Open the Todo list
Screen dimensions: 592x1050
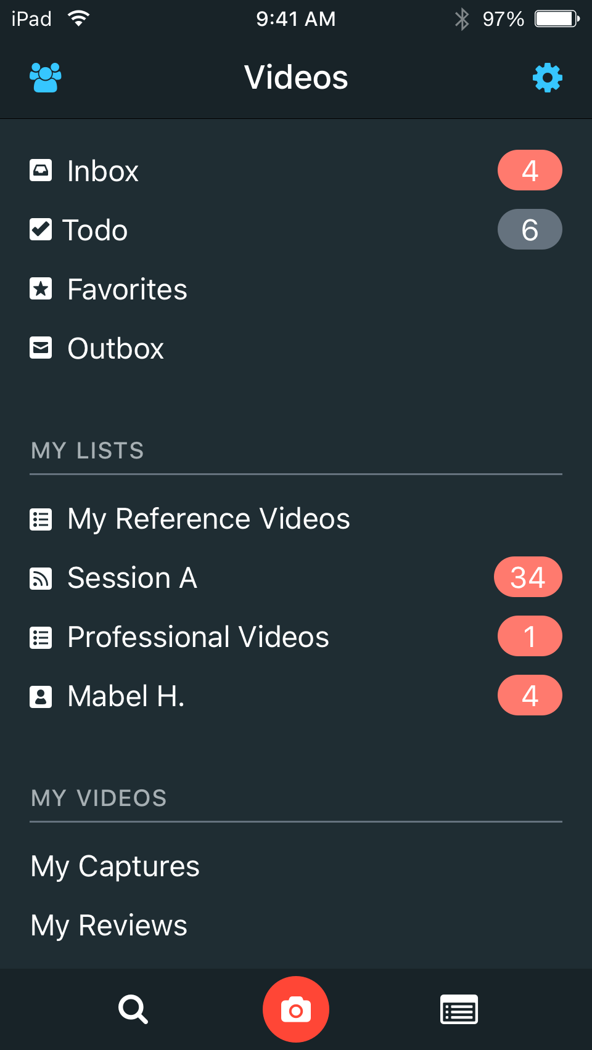(x=96, y=230)
